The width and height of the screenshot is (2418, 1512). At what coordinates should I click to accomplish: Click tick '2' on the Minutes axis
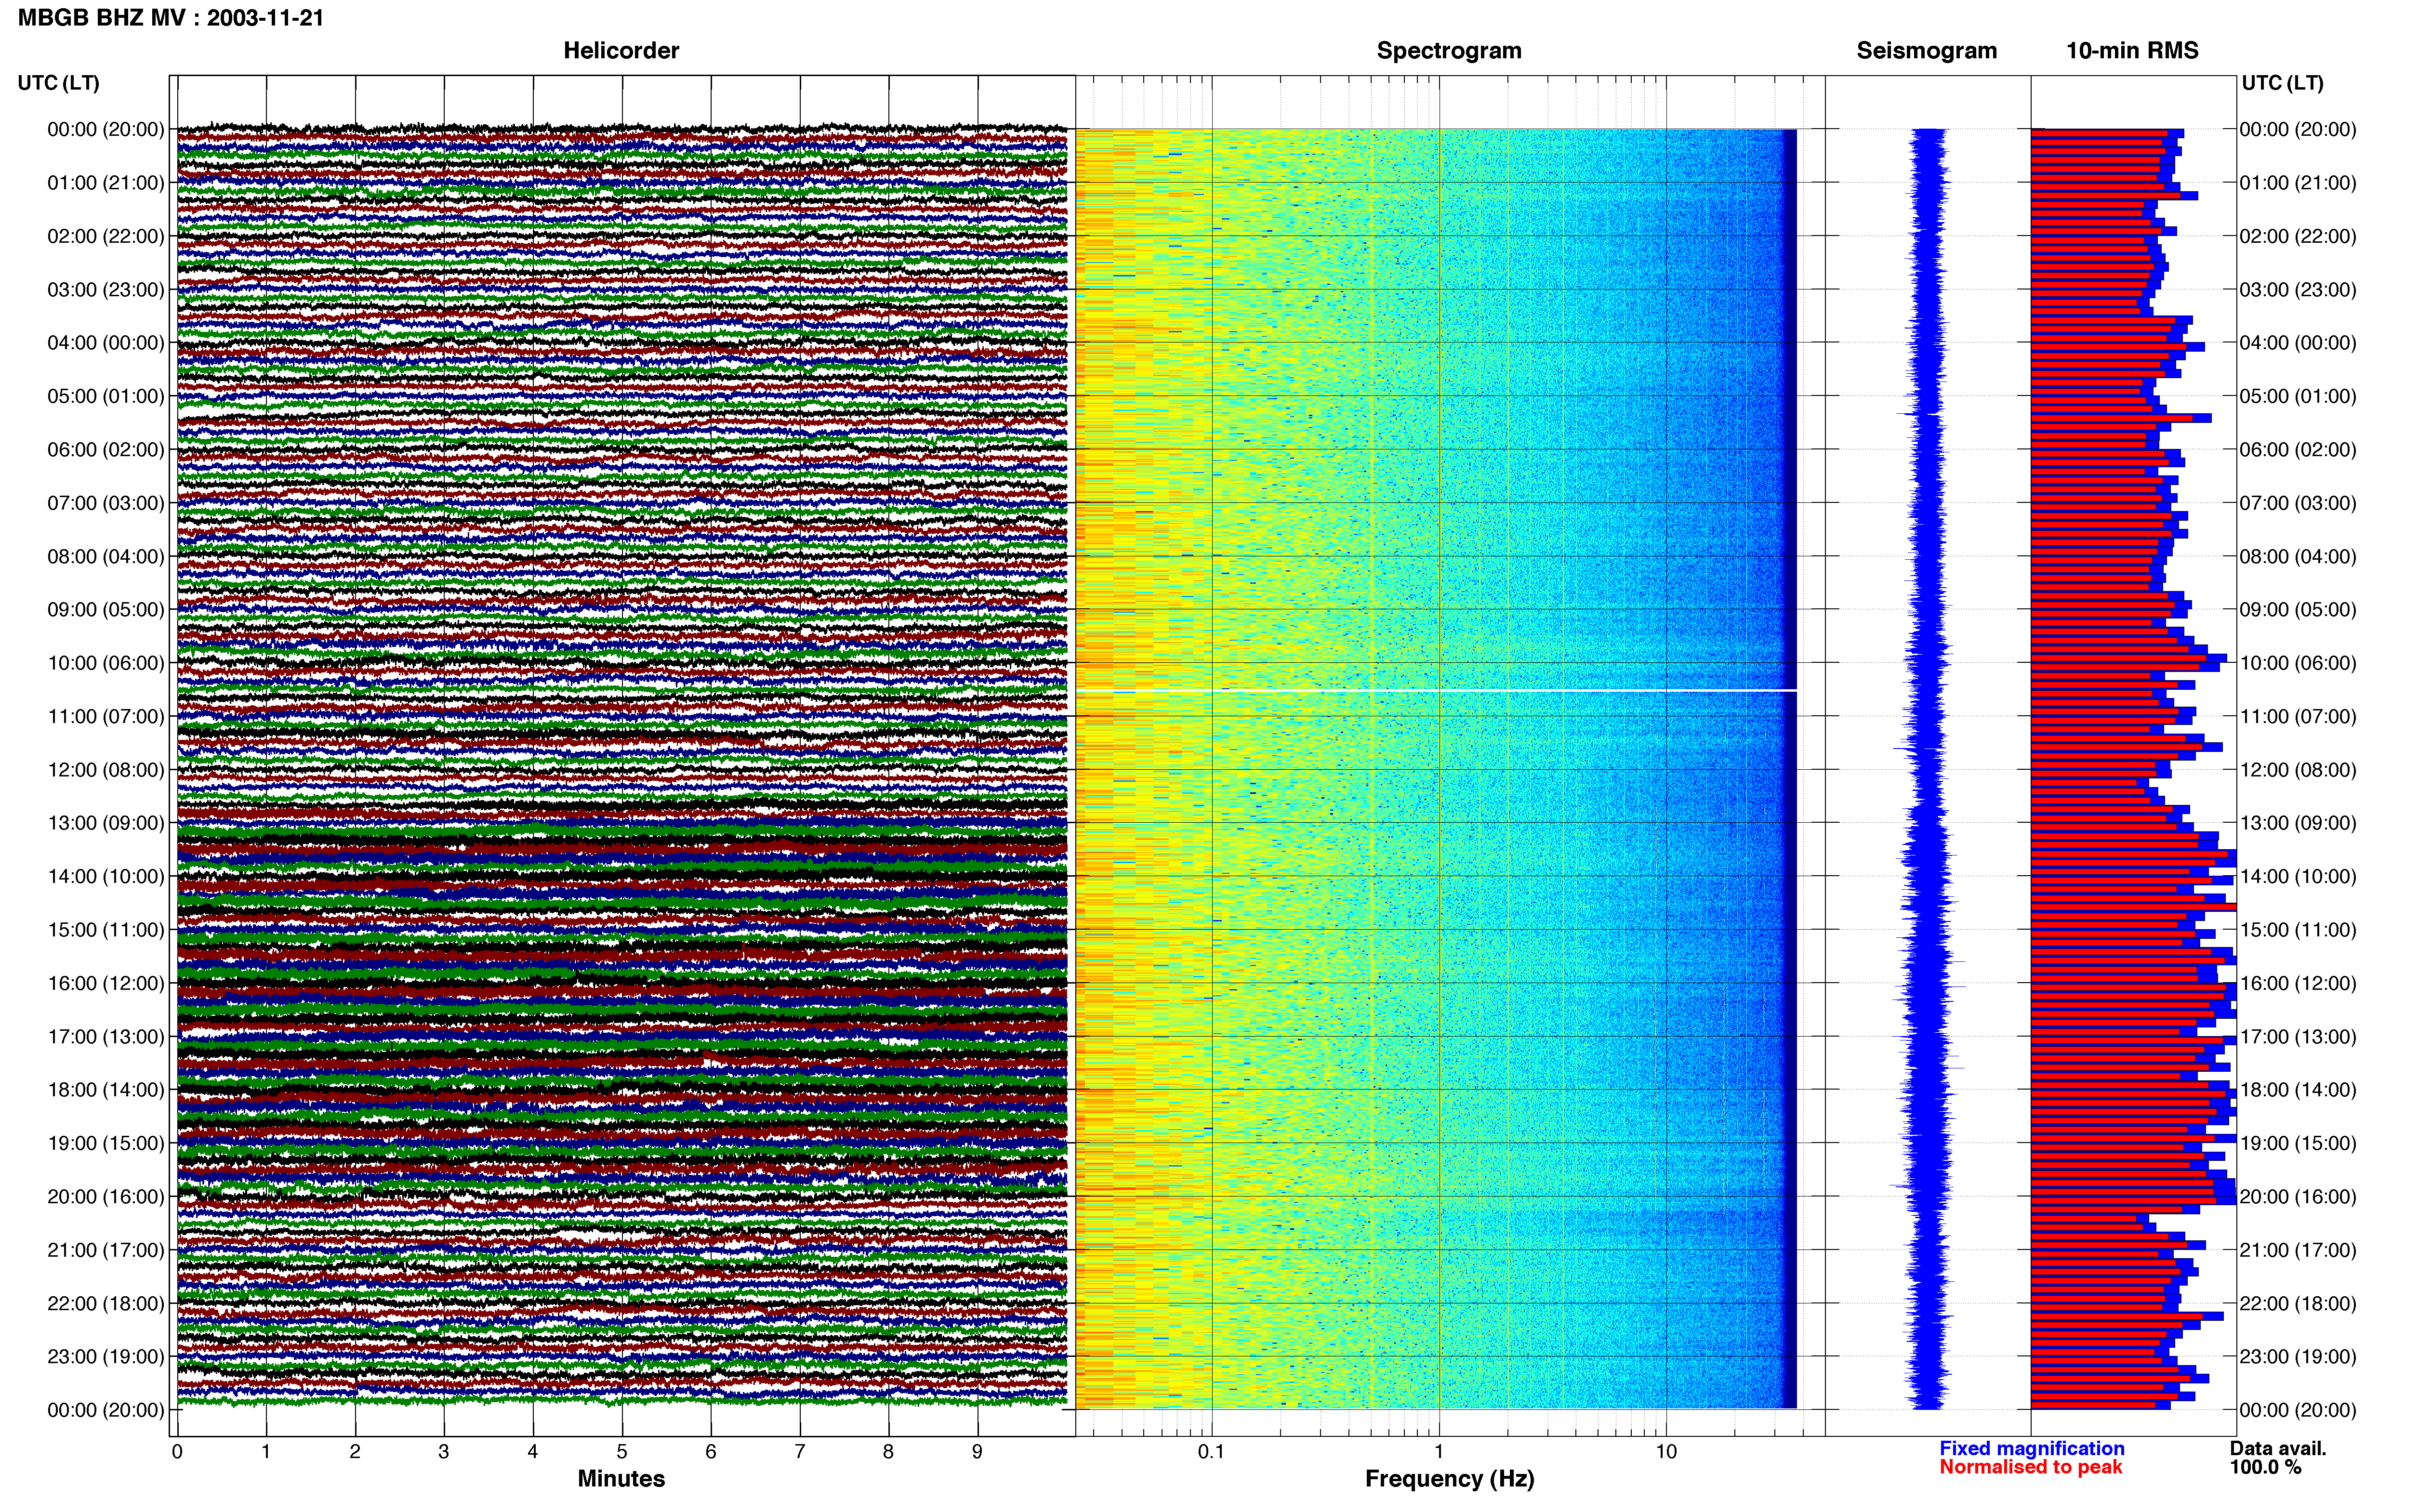[355, 1452]
